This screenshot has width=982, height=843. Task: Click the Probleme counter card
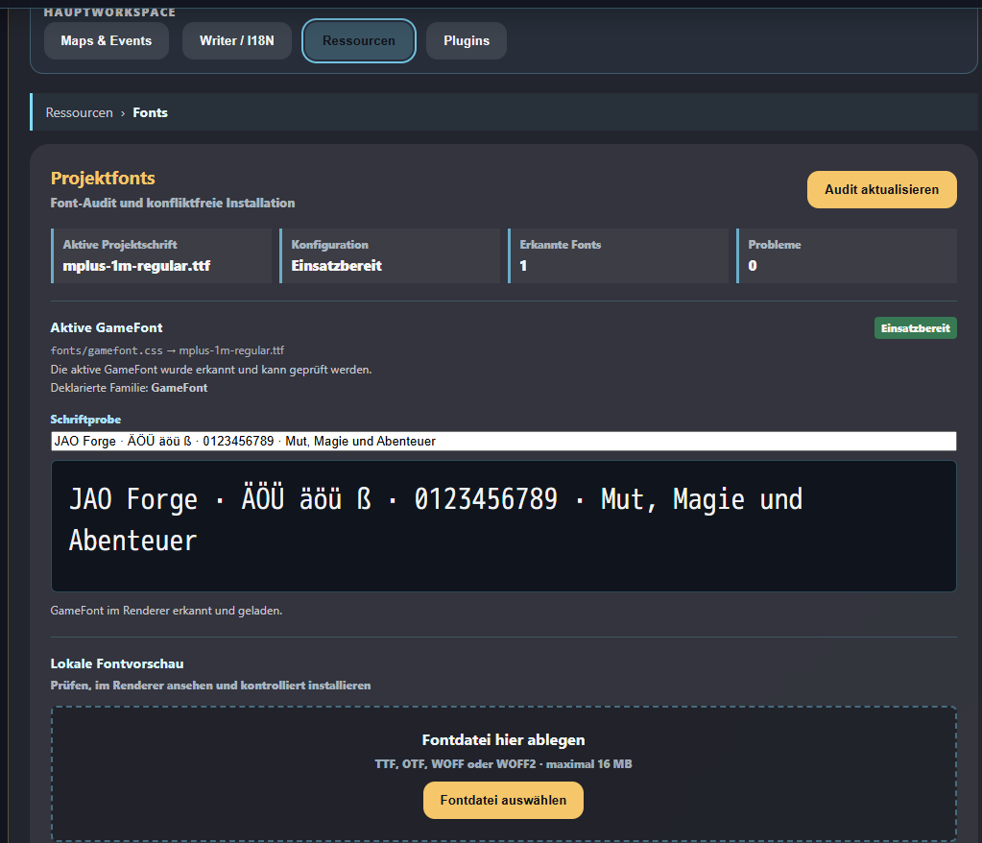click(x=847, y=255)
